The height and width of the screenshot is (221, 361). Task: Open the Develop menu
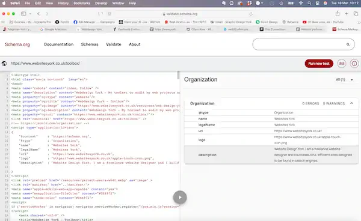[x=101, y=3]
